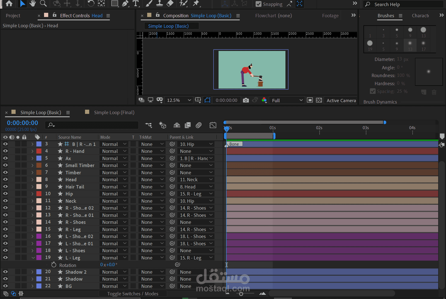Toggle mask and shape path visibility icon
Image resolution: width=446 pixels, height=299 pixels.
pos(207,100)
